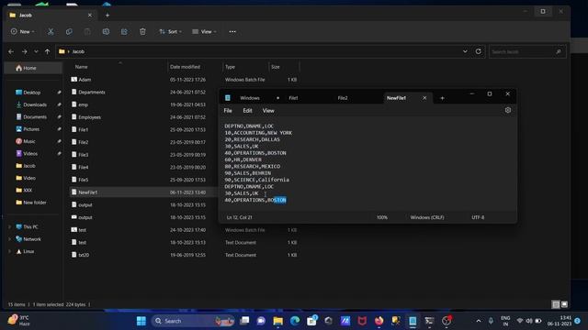The height and width of the screenshot is (330, 588).
Task: Launch Microsoft Edge from taskbar
Action: tap(295, 321)
